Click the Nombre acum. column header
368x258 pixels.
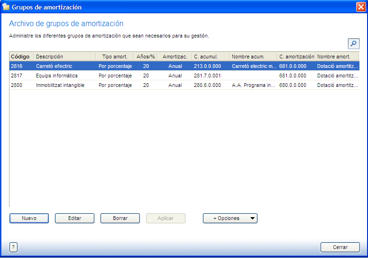pyautogui.click(x=253, y=57)
